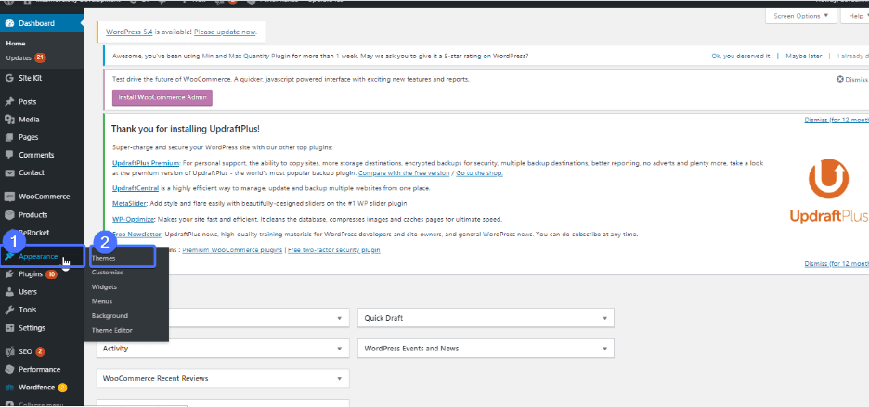The image size is (869, 407).
Task: Click the SEO notification badge
Action: tap(40, 351)
